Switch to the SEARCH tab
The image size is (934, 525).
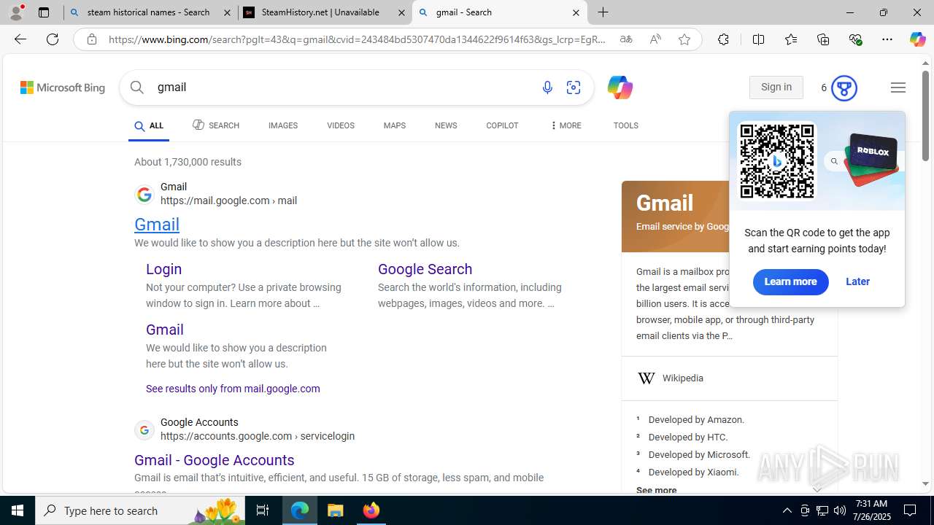tap(216, 125)
